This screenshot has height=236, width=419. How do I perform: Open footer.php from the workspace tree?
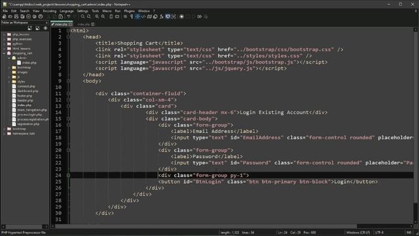point(25,96)
